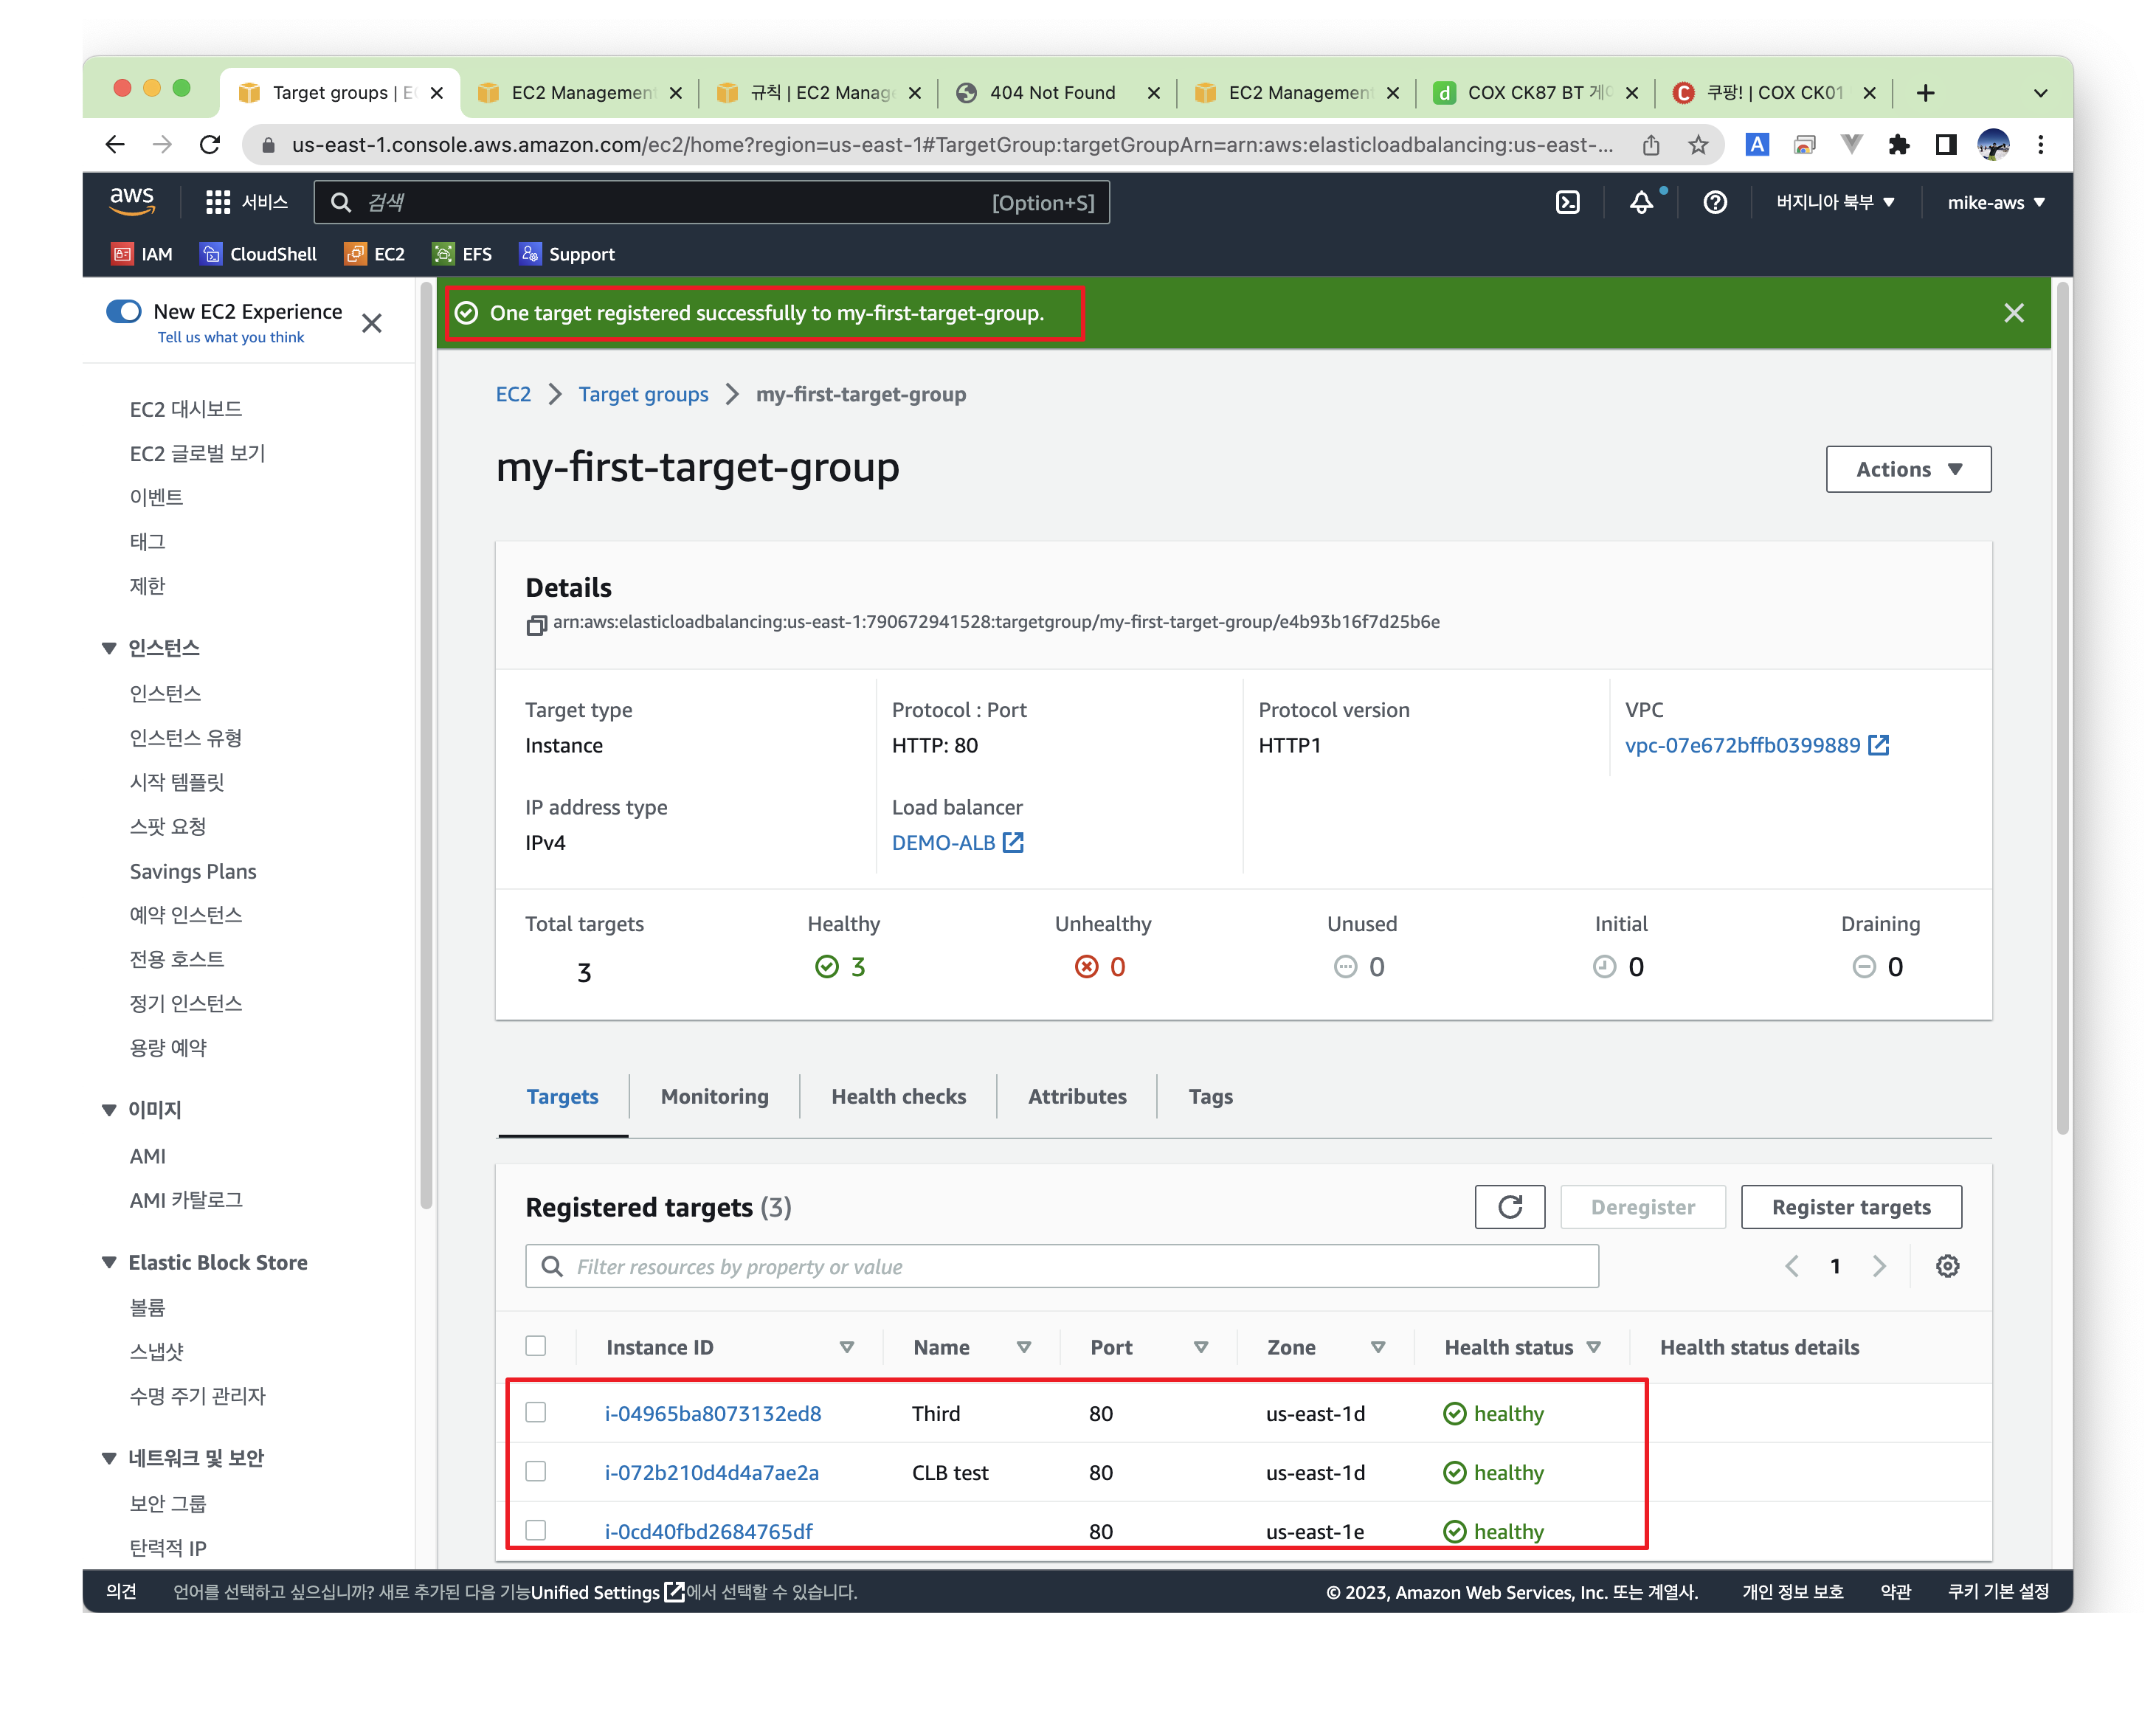Check the CLB test instance row
The width and height of the screenshot is (2156, 1722).
[x=535, y=1470]
